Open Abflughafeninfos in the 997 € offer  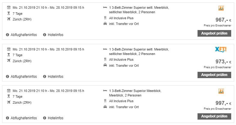pos(23,118)
